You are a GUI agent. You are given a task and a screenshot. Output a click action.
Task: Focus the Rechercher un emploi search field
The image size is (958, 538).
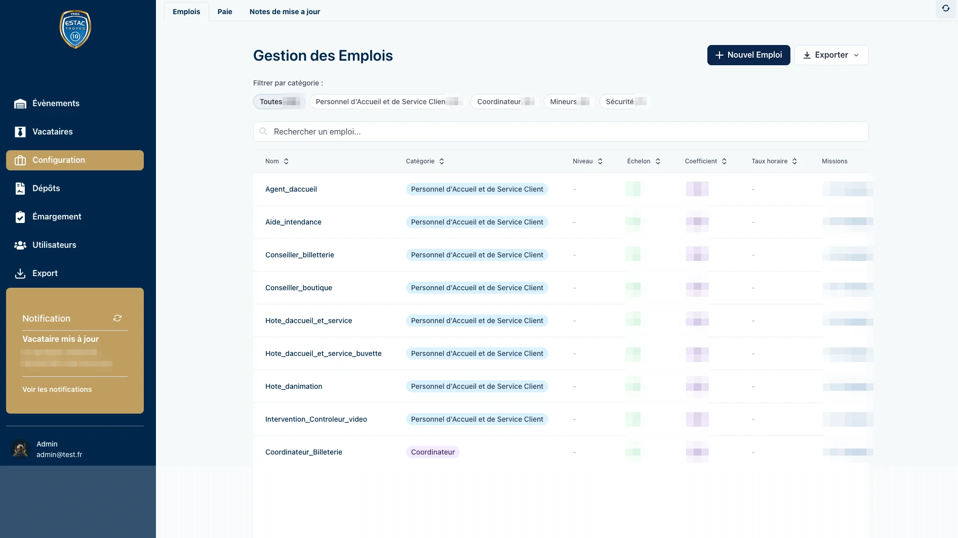click(x=561, y=131)
